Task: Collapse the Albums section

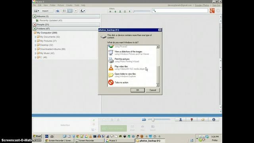Action: pos(35,16)
